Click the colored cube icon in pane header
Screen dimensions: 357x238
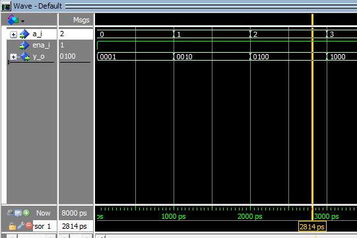coord(13,20)
